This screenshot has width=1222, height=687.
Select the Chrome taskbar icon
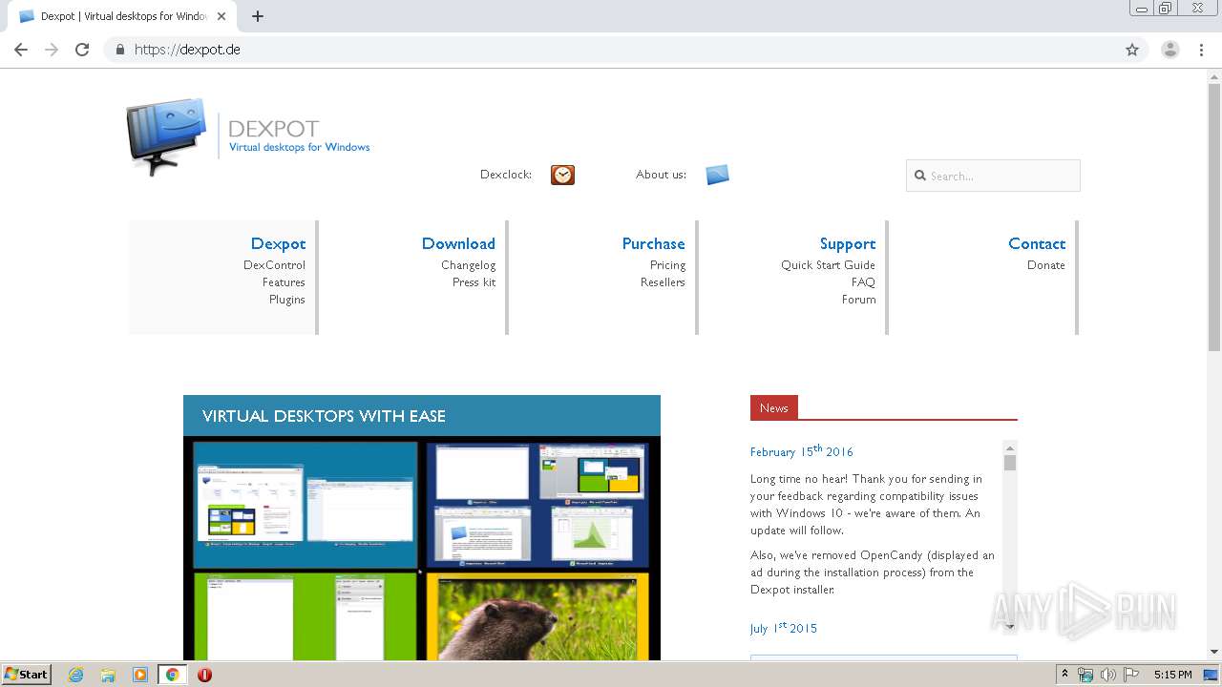coord(172,675)
